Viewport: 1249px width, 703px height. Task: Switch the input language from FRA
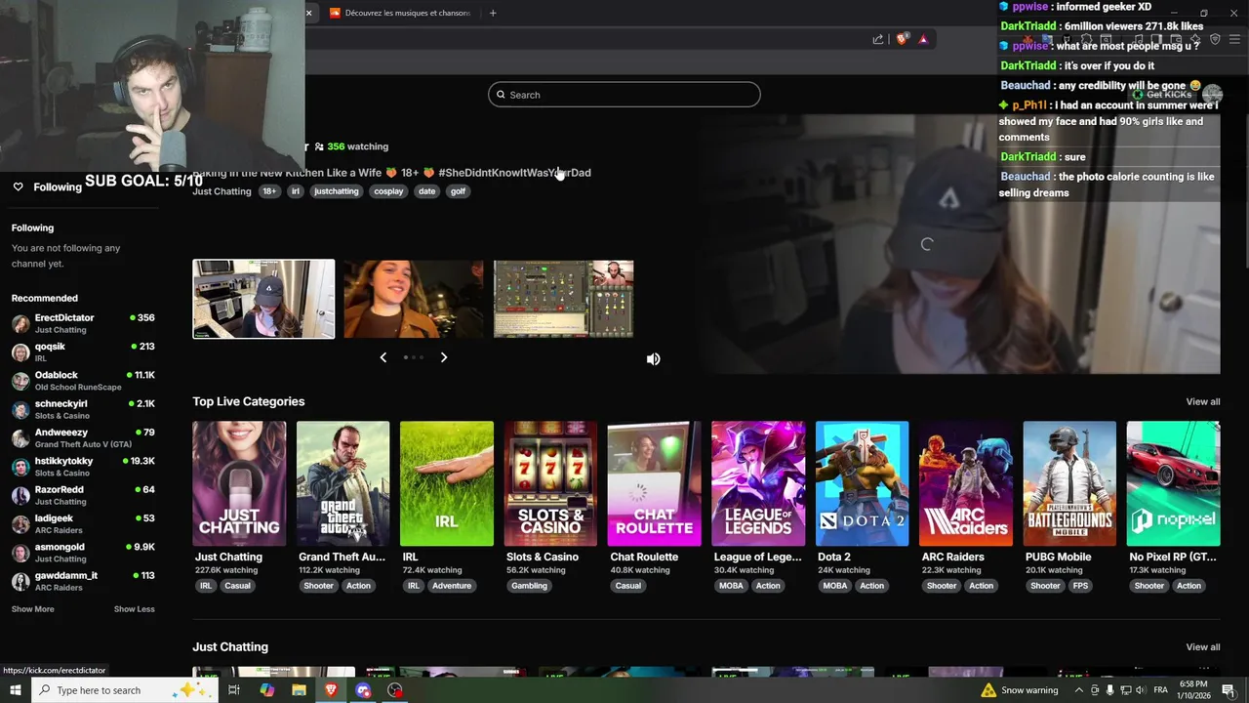[x=1162, y=690]
